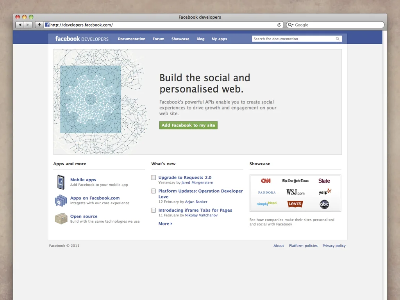Image resolution: width=400 pixels, height=300 pixels.
Task: Expand More in What's new
Action: click(x=165, y=224)
